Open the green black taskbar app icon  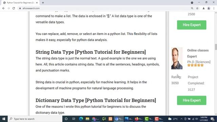(104, 119)
